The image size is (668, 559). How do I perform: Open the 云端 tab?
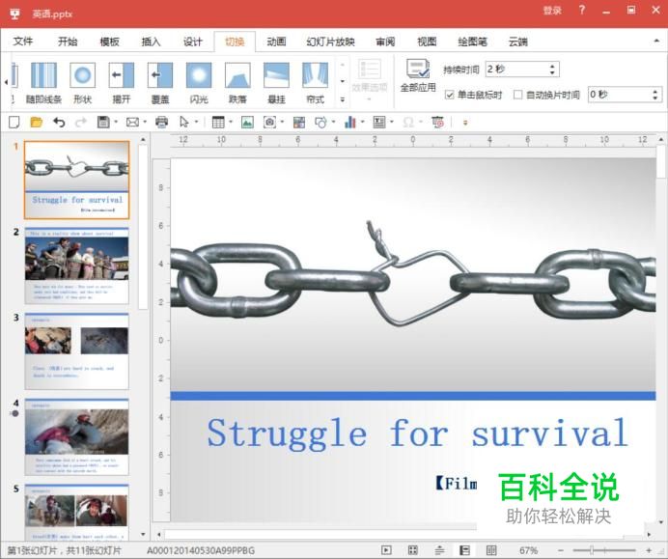(x=518, y=42)
